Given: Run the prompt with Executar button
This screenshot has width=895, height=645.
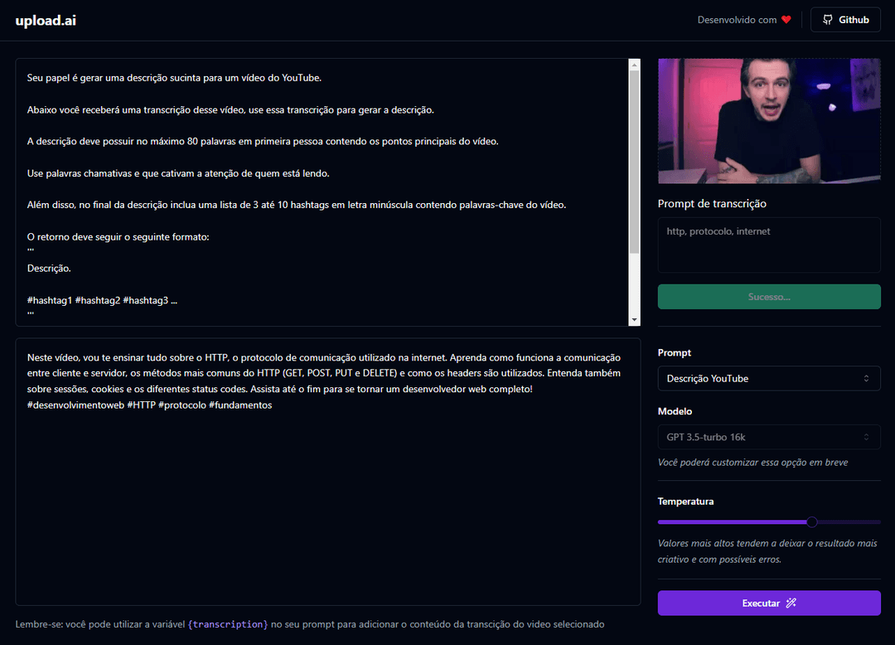Looking at the screenshot, I should pos(768,603).
